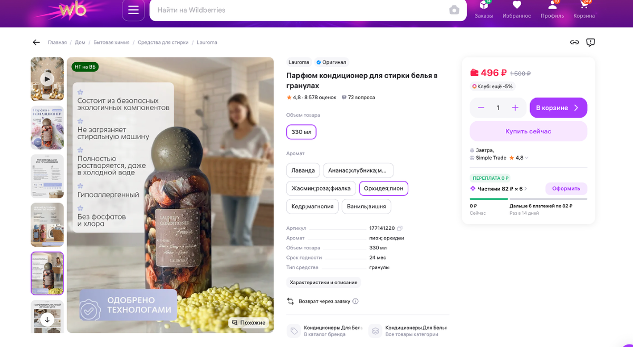Open the 72 вопроса questions link
The height and width of the screenshot is (347, 633).
pos(358,98)
